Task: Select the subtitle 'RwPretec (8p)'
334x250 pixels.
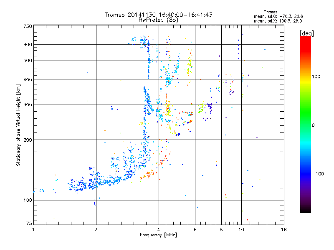Action: tap(159, 20)
